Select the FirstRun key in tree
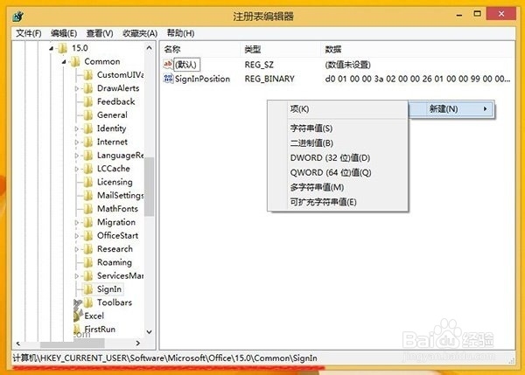The height and width of the screenshot is (375, 525). (100, 330)
